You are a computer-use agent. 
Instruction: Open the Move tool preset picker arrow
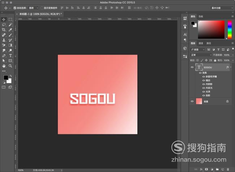(10, 8)
